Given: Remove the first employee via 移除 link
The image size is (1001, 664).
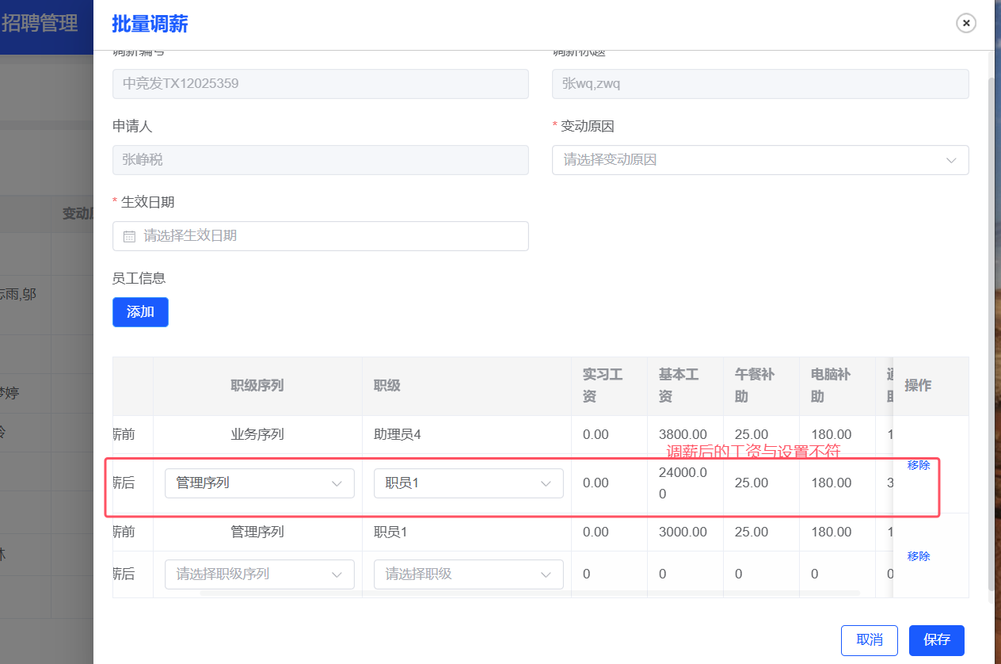Looking at the screenshot, I should (x=918, y=465).
